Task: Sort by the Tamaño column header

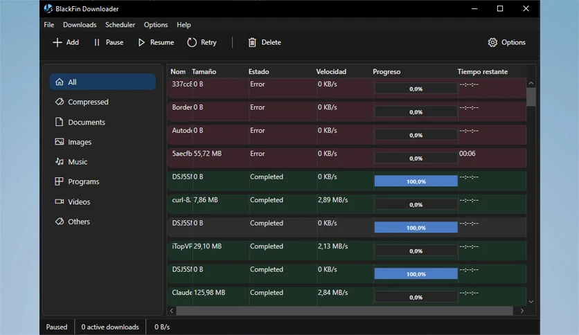Action: pyautogui.click(x=204, y=71)
